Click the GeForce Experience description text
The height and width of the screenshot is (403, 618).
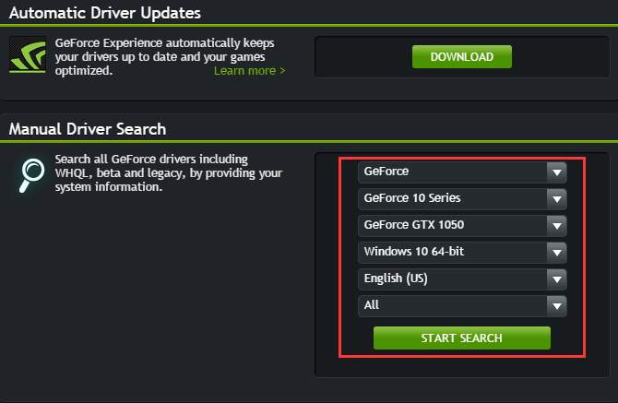click(165, 57)
